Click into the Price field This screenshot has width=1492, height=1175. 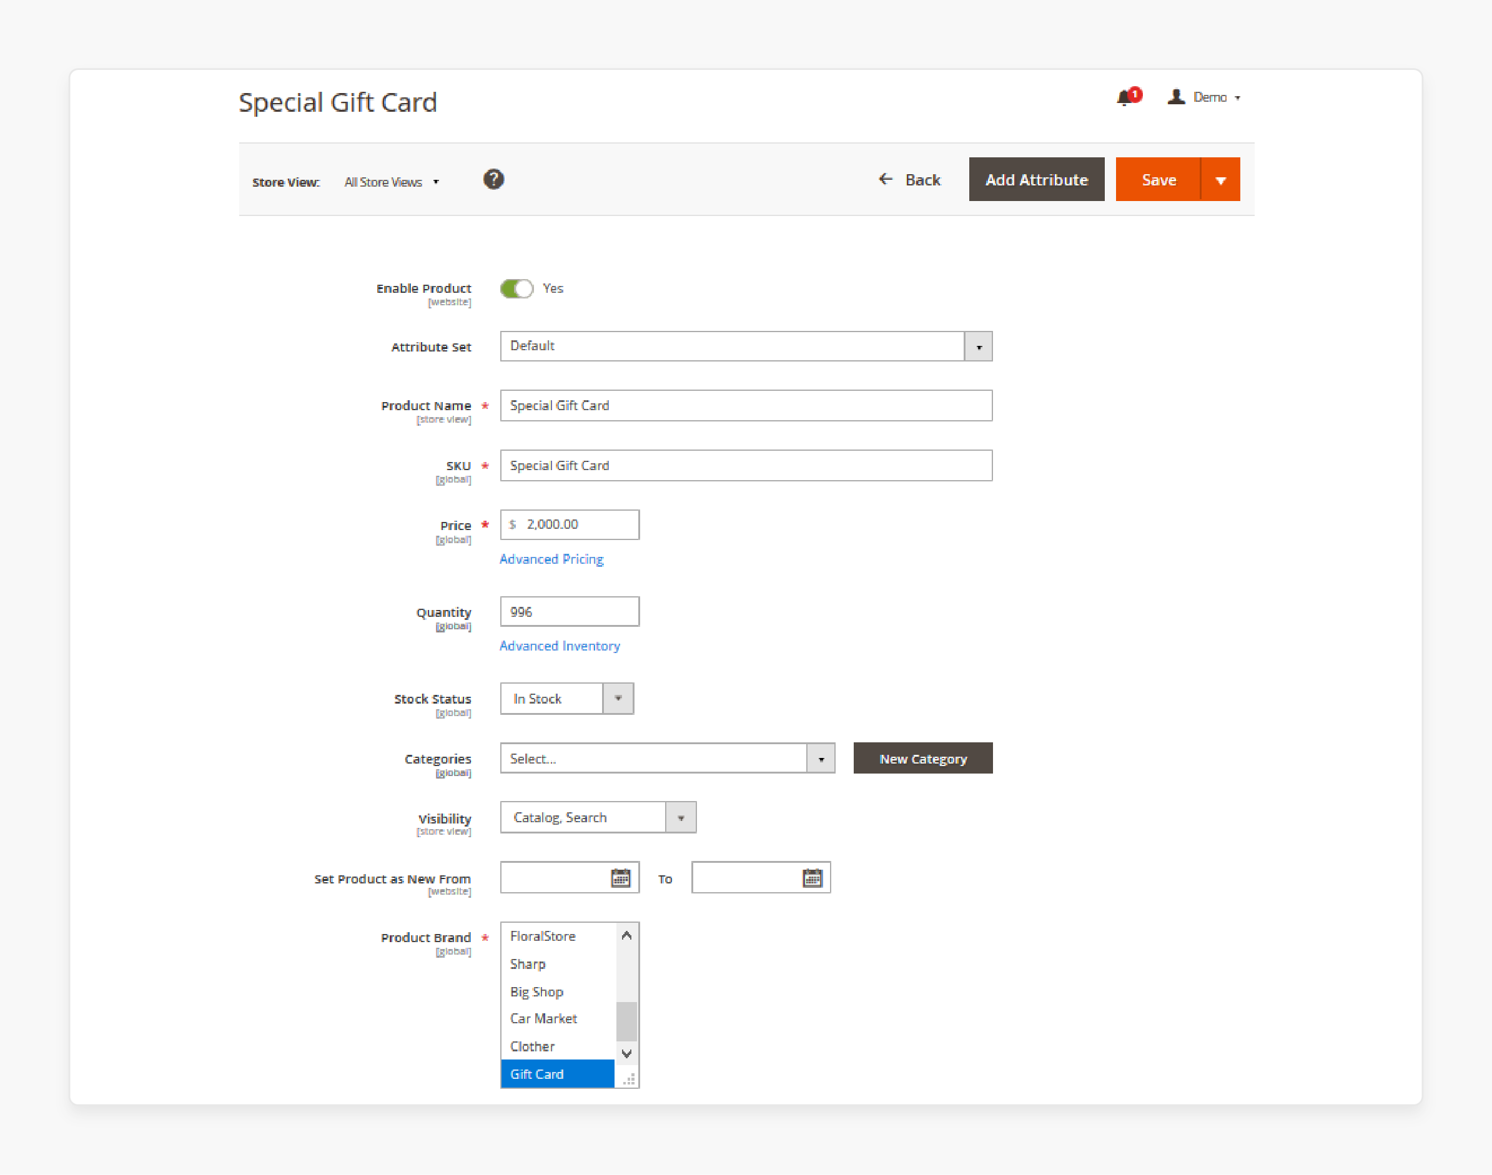coord(570,525)
